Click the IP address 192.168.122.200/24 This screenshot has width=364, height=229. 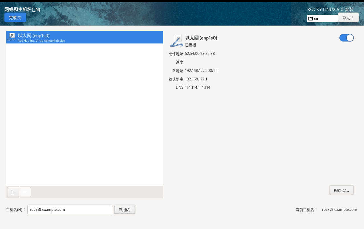201,70
